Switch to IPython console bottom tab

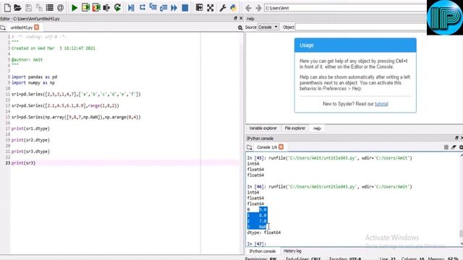[x=262, y=251]
